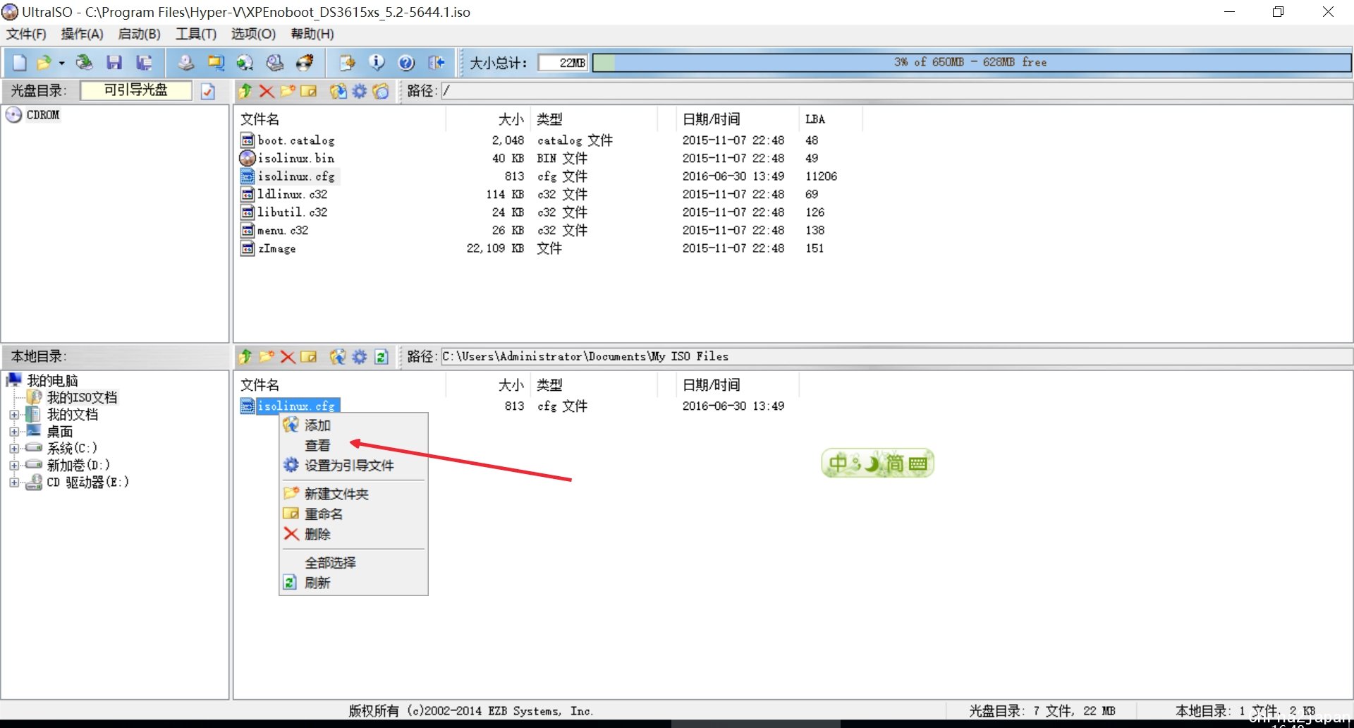
Task: Open the 文件(F) menu
Action: tap(26, 34)
